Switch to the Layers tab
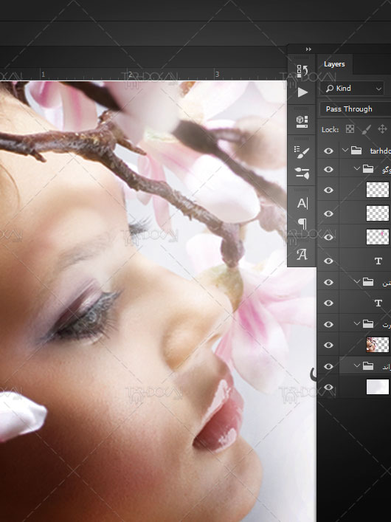Image resolution: width=391 pixels, height=522 pixels. [334, 64]
